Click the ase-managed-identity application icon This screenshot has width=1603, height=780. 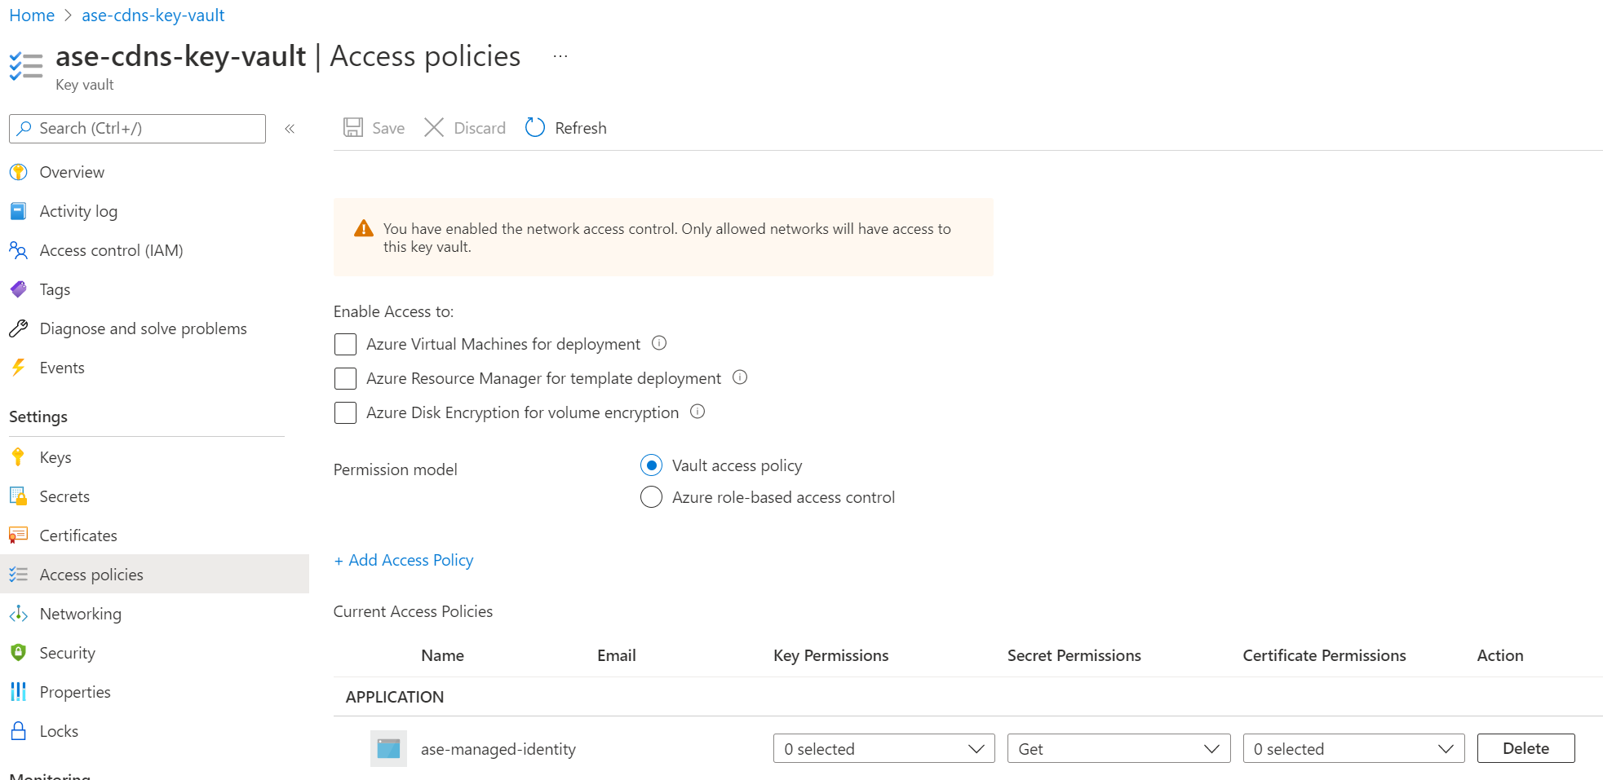[388, 748]
